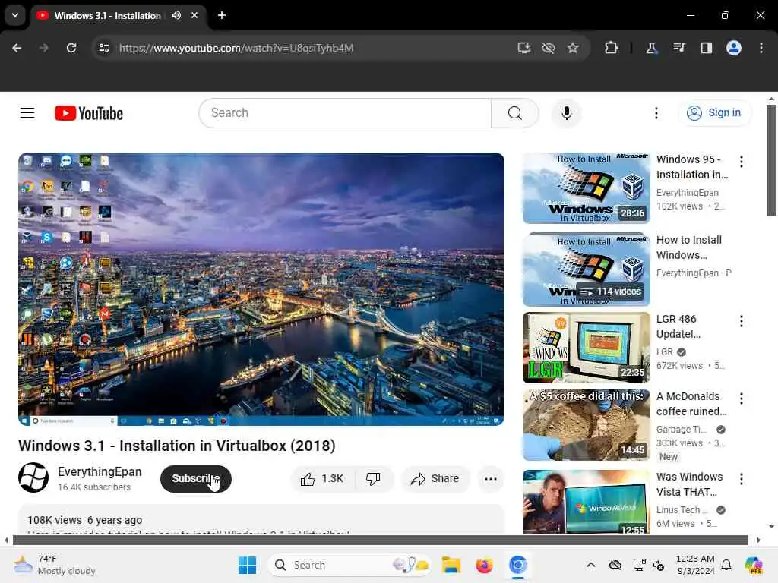Open Windows 95 Installation video thumbnail
778x583 pixels.
(586, 188)
